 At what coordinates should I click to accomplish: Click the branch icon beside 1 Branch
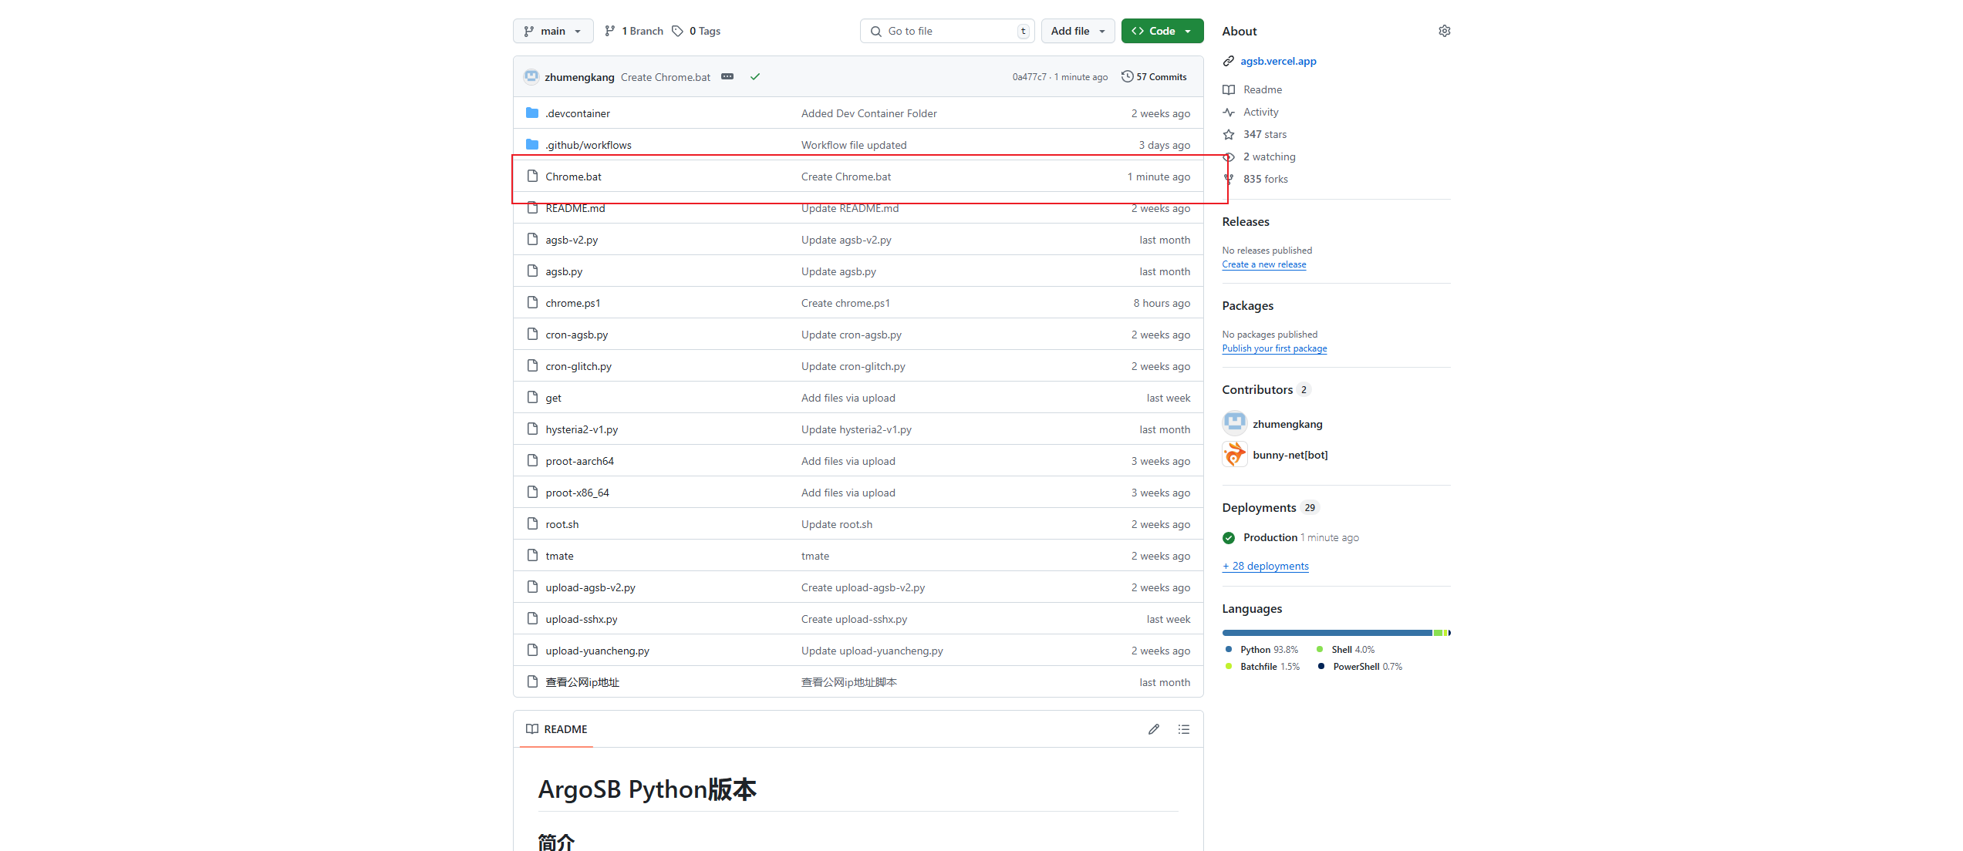pyautogui.click(x=610, y=31)
